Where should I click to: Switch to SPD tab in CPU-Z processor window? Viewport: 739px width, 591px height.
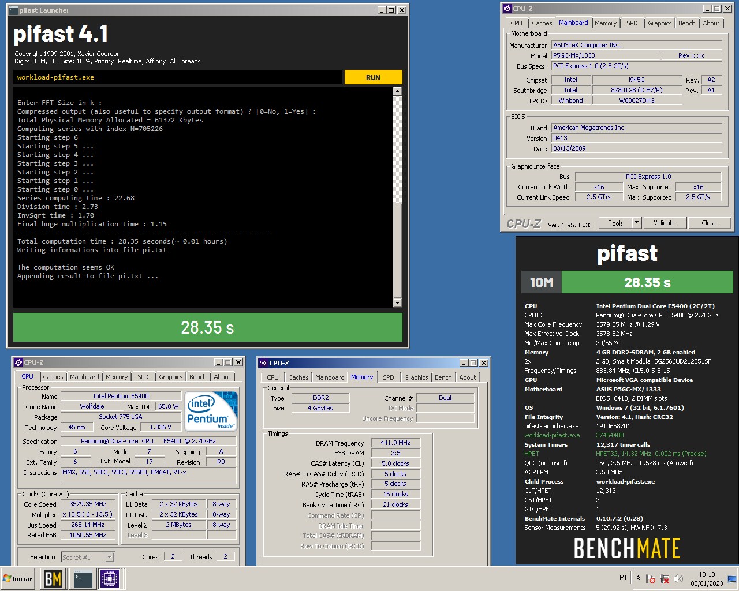143,377
